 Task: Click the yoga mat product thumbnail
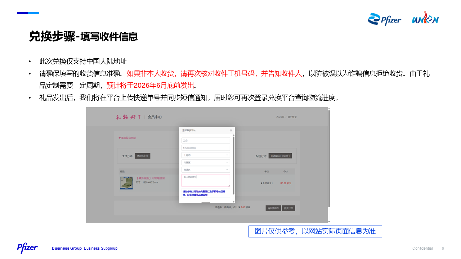(126, 183)
